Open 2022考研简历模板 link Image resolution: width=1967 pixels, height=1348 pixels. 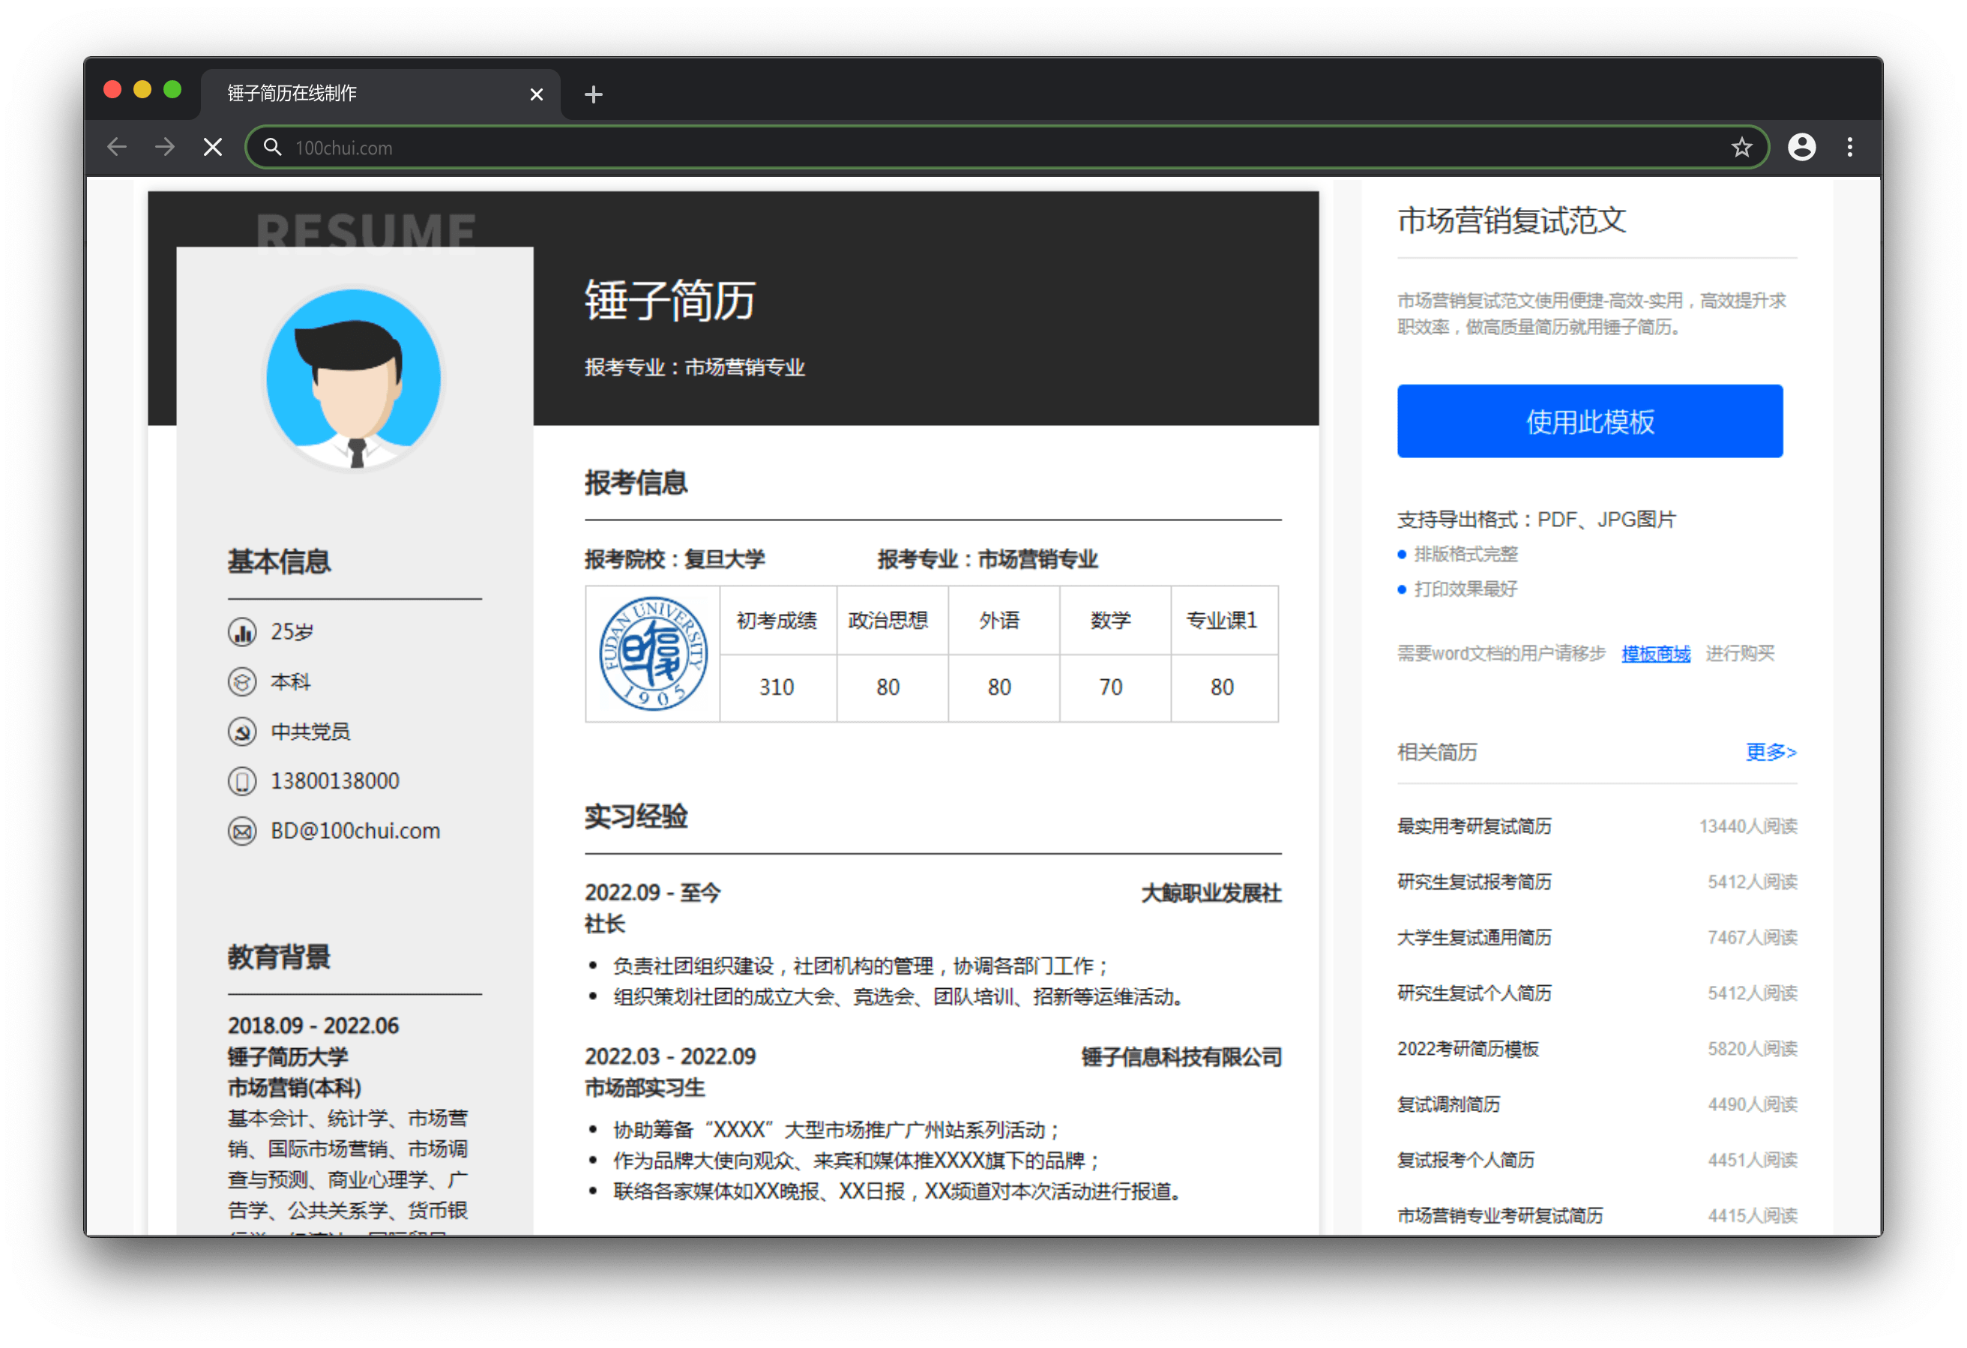click(1468, 1049)
